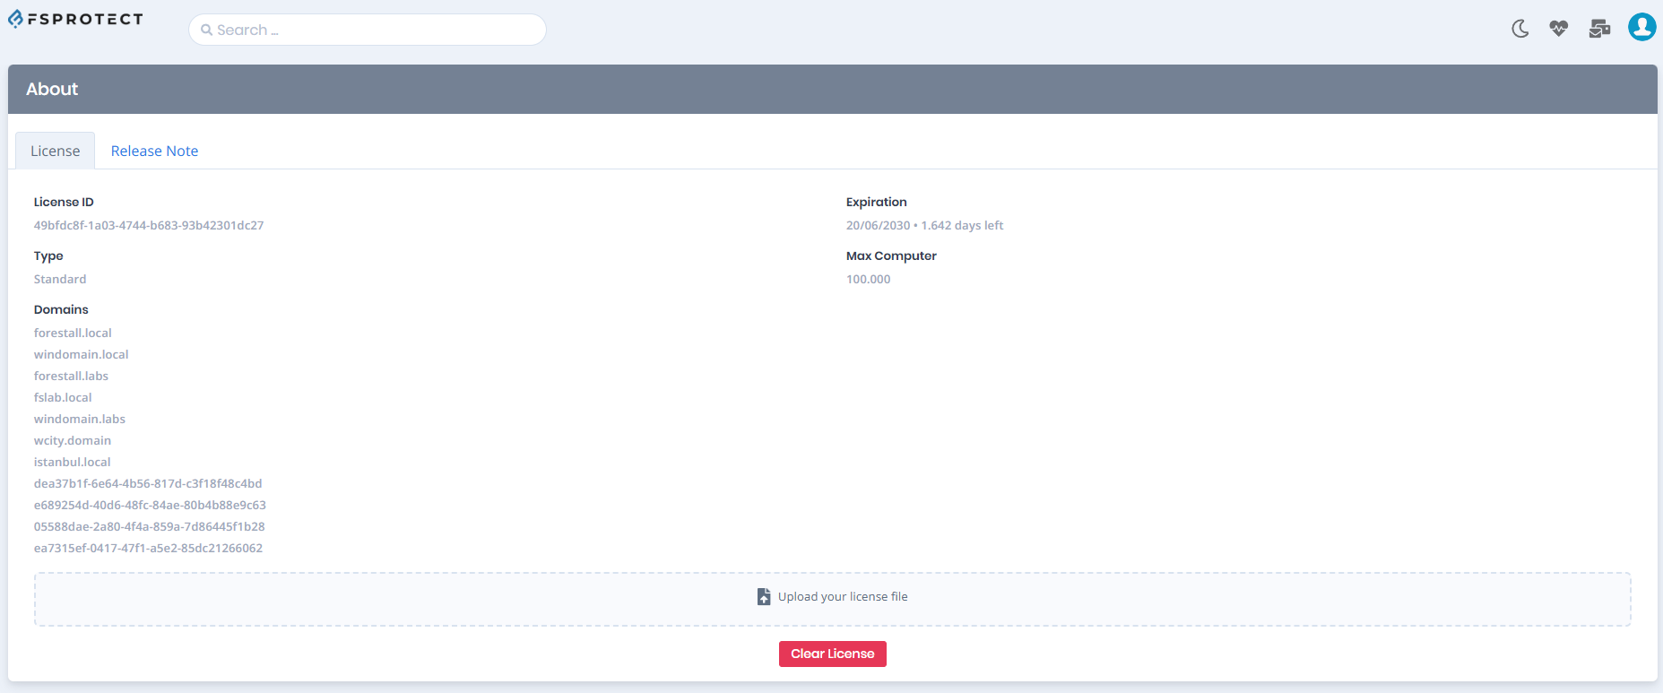Open the envelope and cards notifications icon

[1599, 29]
